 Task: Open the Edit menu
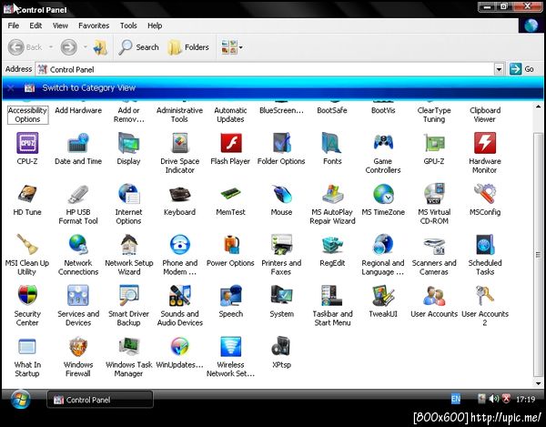click(x=35, y=25)
